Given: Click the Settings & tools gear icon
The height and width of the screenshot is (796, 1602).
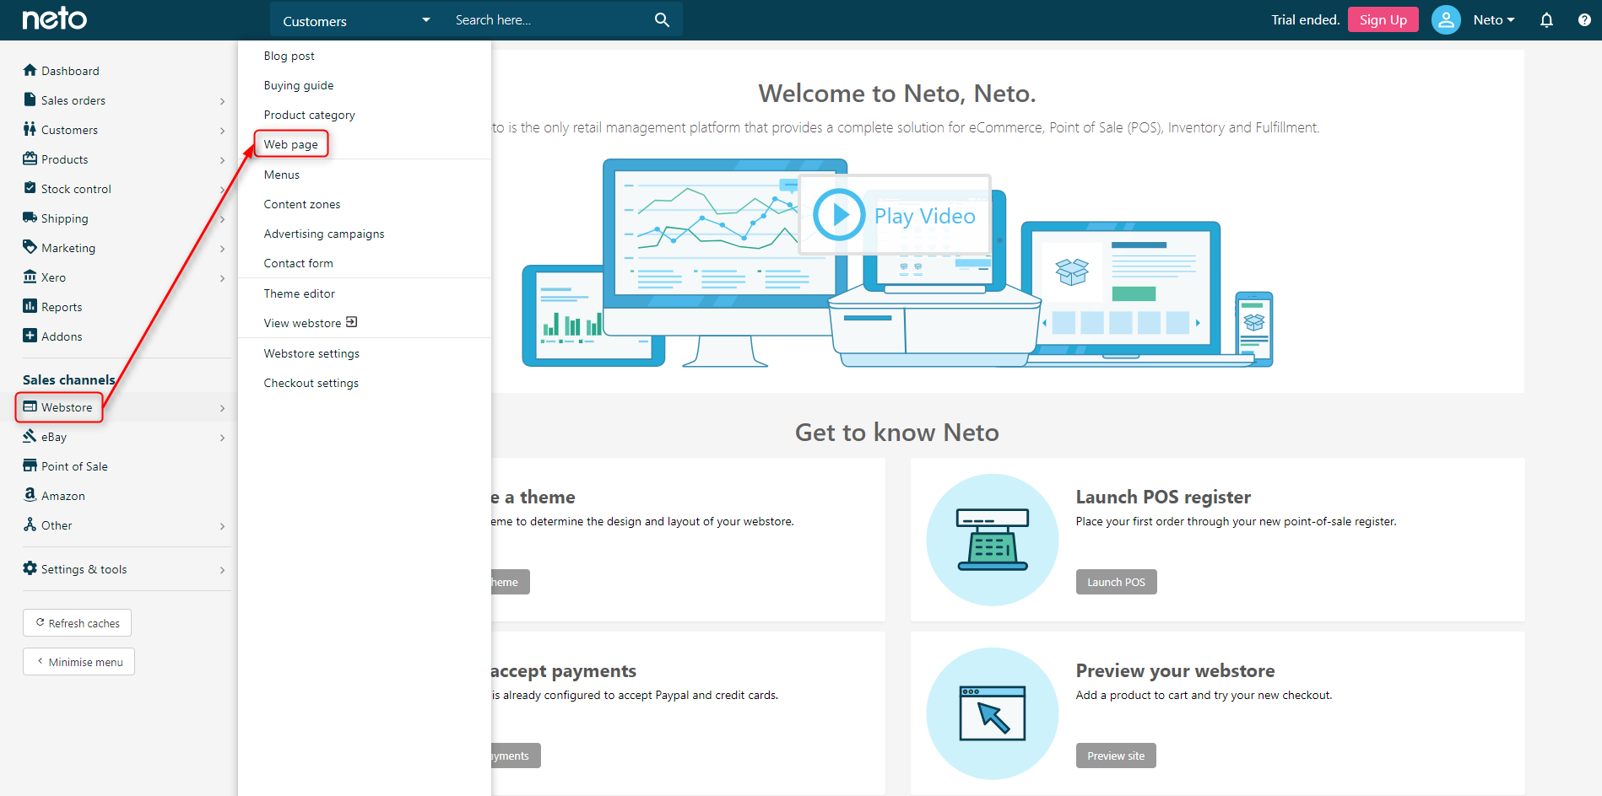Looking at the screenshot, I should [x=30, y=568].
